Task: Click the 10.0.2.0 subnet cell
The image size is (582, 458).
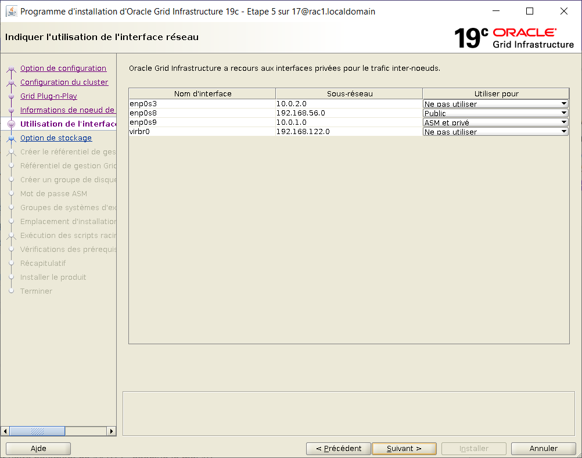Action: point(349,104)
